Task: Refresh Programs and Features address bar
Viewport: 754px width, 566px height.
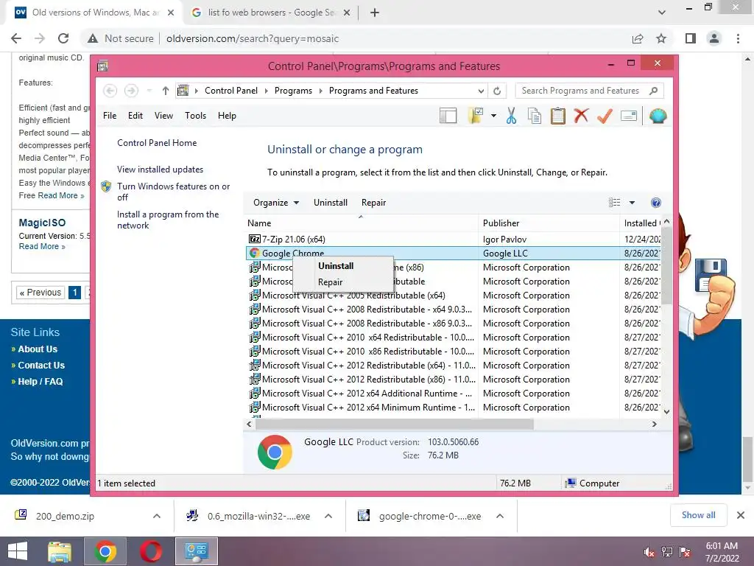Action: click(497, 91)
